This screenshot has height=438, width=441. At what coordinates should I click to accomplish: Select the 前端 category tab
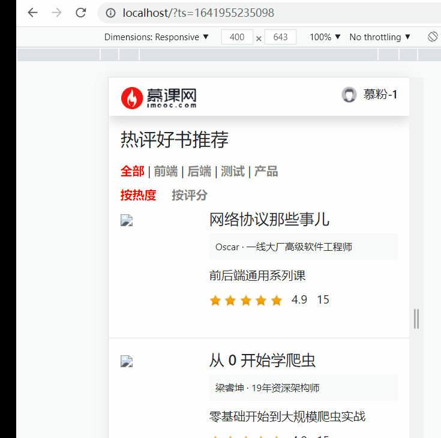166,172
